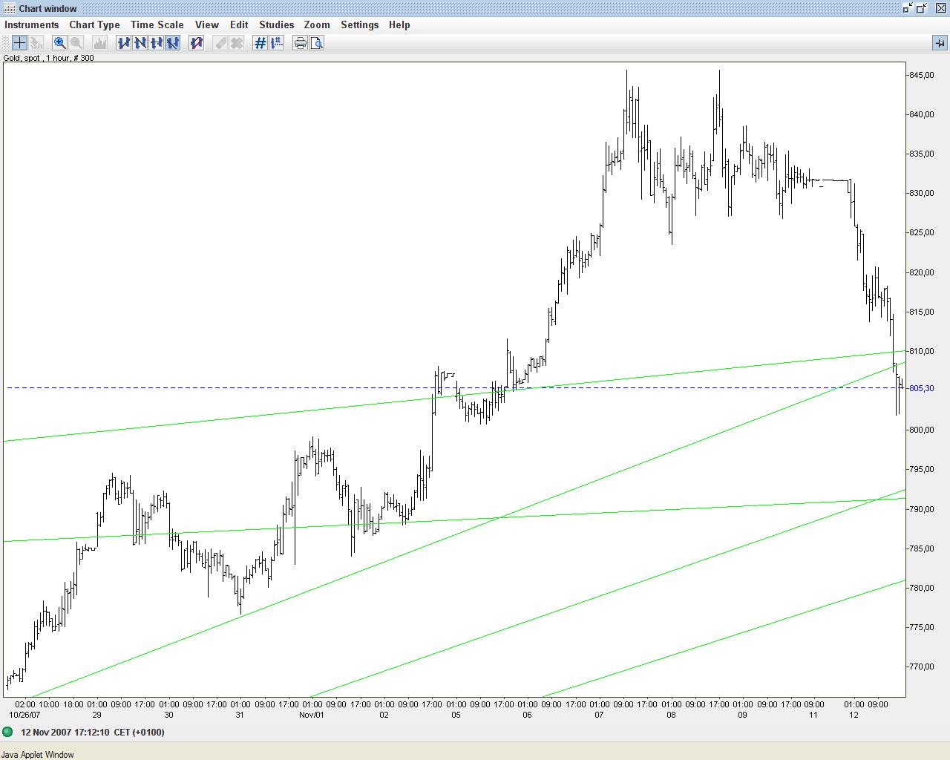
Task: Click the blue 805,30 current price label
Action: pos(921,388)
